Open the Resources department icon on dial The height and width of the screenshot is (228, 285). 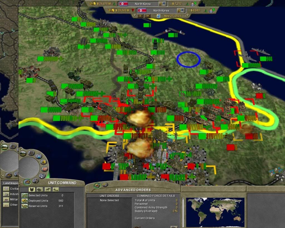[x=44, y=169]
